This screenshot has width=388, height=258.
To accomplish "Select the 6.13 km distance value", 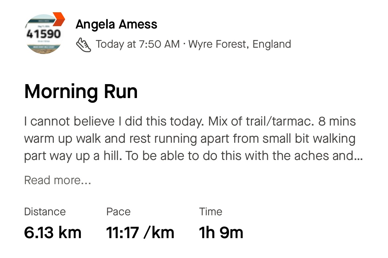I will pyautogui.click(x=53, y=232).
